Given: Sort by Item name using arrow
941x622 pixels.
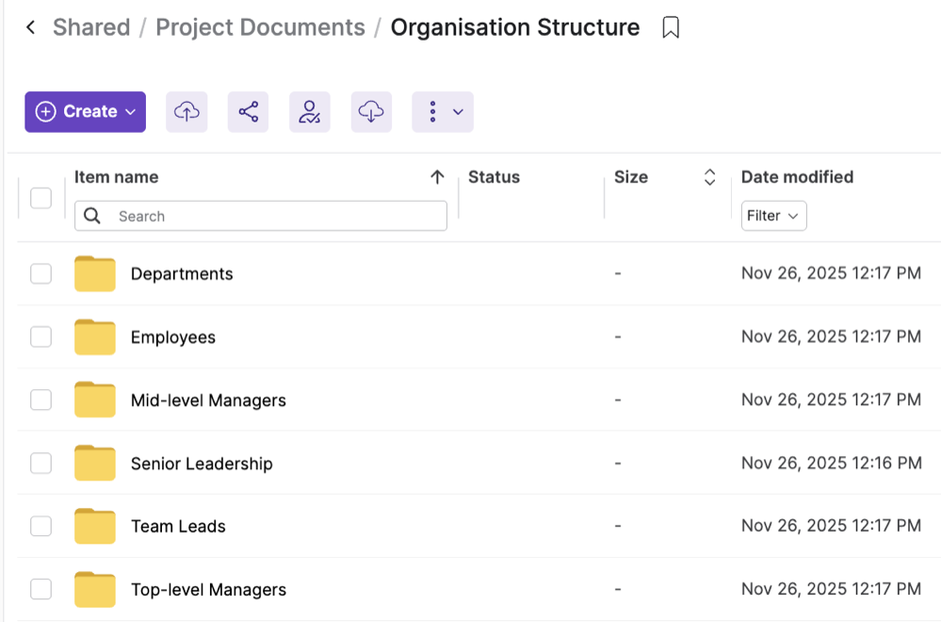Looking at the screenshot, I should 436,177.
